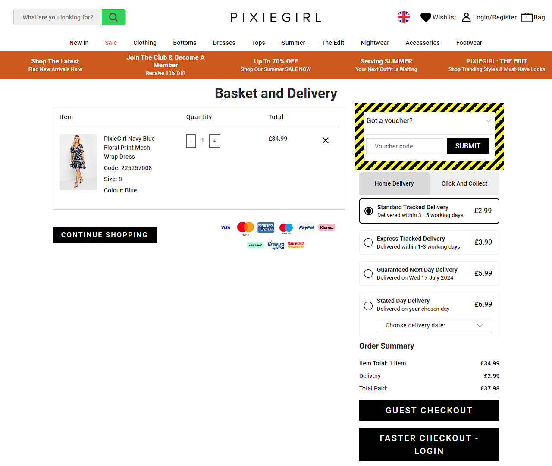
Task: Click the Login/Register person icon
Action: (x=466, y=17)
